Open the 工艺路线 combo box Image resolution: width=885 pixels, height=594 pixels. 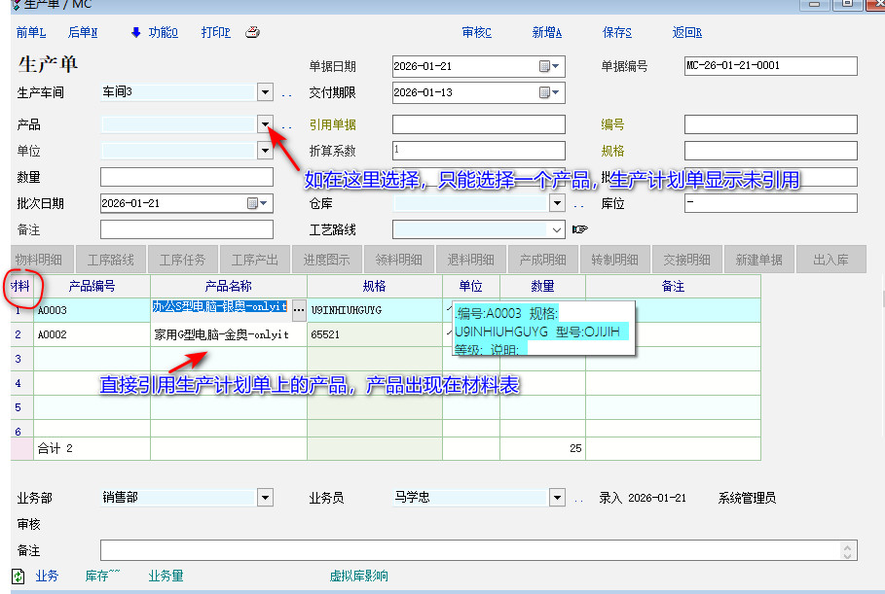[x=557, y=229]
